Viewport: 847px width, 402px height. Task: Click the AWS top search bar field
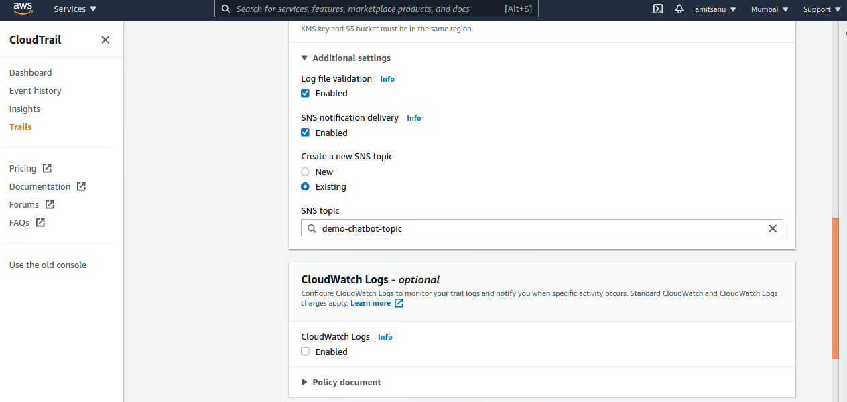[x=376, y=9]
